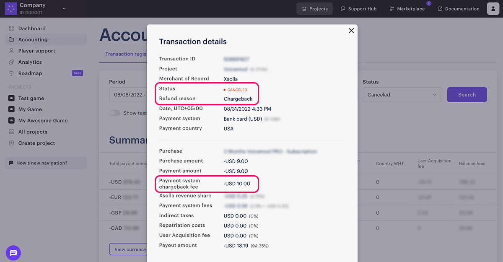Click the Analytics icon in sidebar
Image resolution: width=503 pixels, height=262 pixels.
tap(12, 62)
